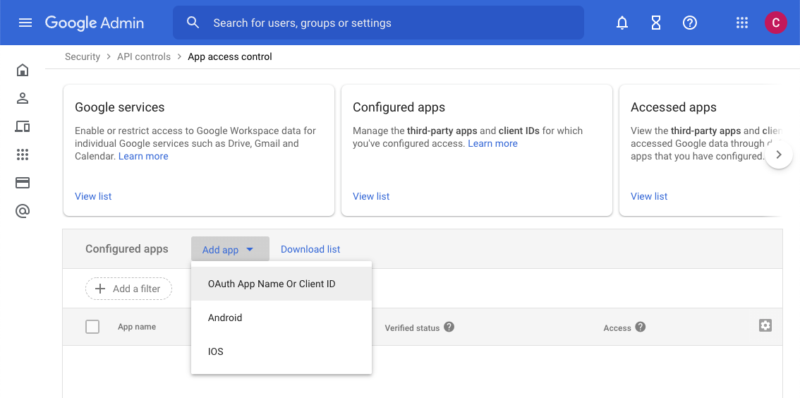800x398 pixels.
Task: Open View list under Configured apps card
Action: click(x=371, y=196)
